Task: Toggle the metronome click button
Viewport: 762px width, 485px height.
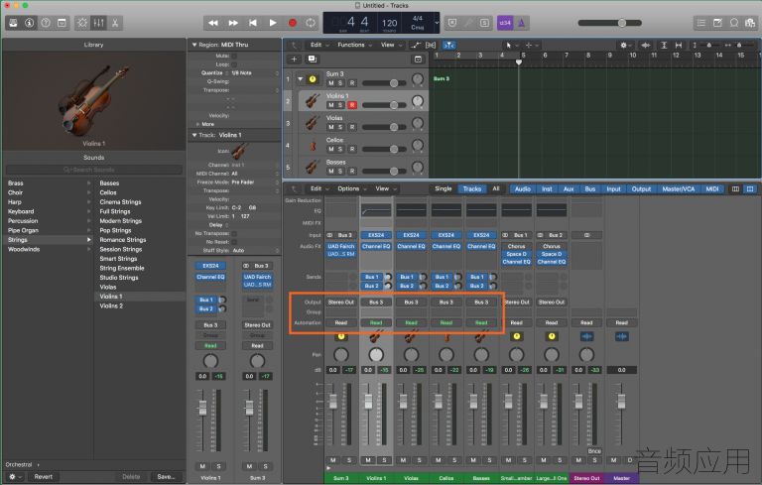Action: 521,23
